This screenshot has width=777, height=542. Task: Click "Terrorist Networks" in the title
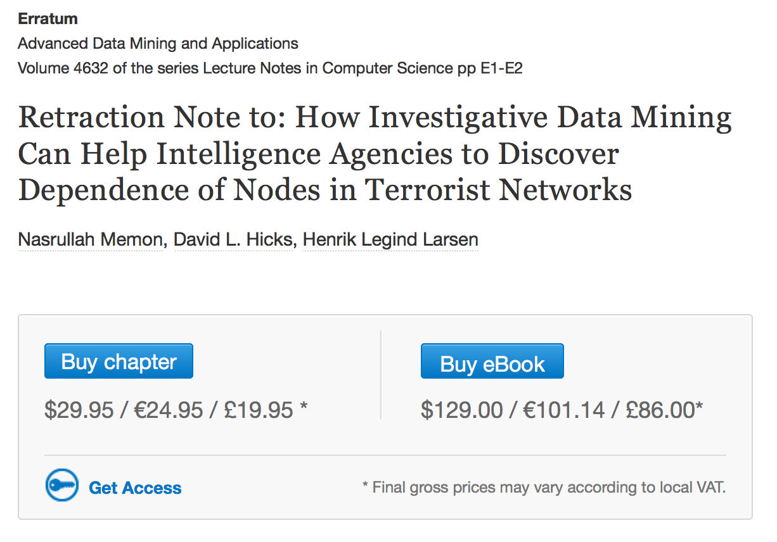(499, 190)
